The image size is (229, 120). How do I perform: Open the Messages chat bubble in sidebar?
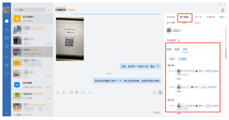7,21
